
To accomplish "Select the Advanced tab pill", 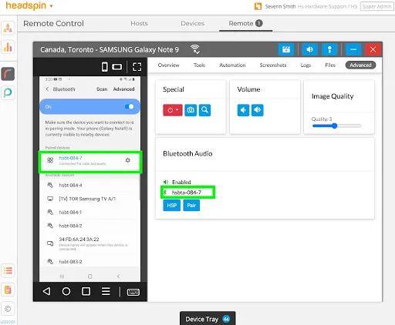I will click(x=360, y=65).
